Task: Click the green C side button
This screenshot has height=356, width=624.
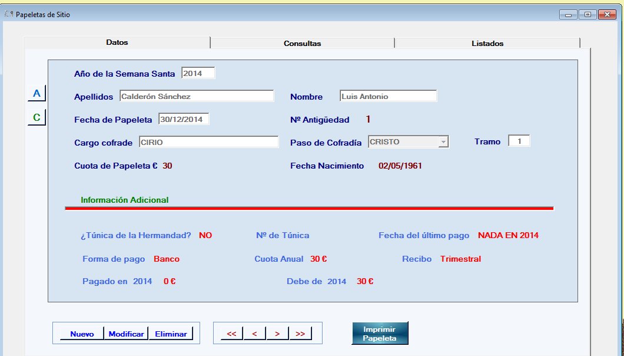Action: pyautogui.click(x=36, y=118)
